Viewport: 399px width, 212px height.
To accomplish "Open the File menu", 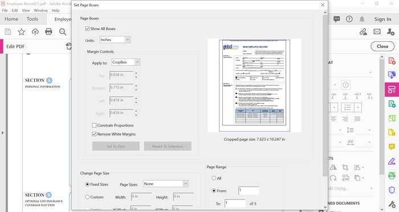I will [x=5, y=10].
